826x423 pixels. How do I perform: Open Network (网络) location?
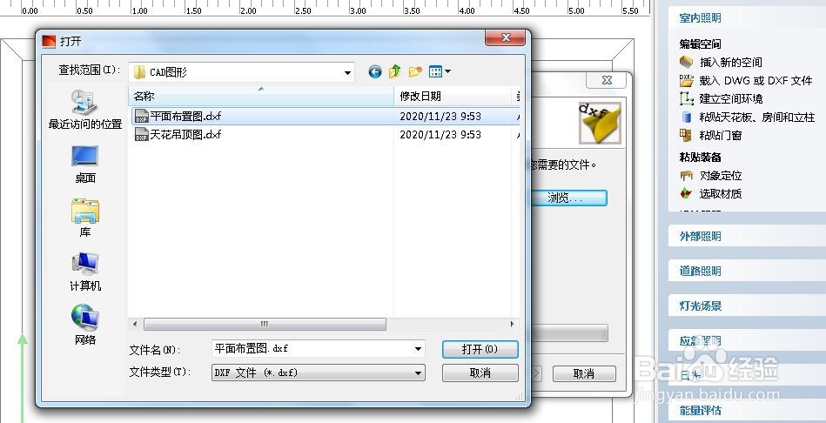point(84,325)
